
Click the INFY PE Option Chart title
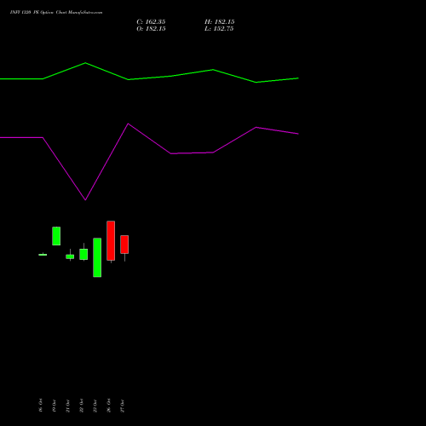coord(56,13)
